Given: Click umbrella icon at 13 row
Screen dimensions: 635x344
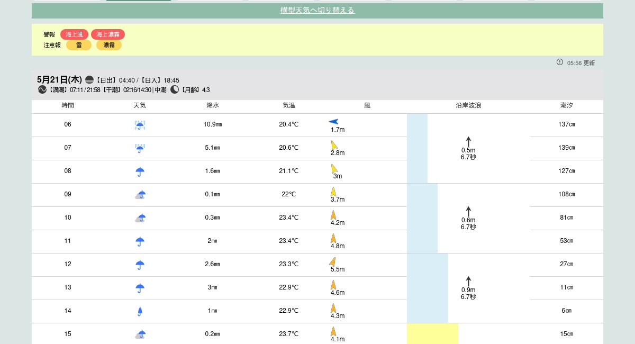Looking at the screenshot, I should click(140, 288).
